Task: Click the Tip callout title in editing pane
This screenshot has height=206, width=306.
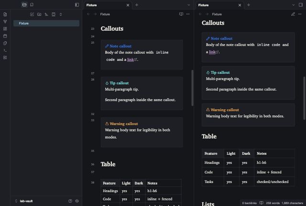Action: click(x=119, y=83)
